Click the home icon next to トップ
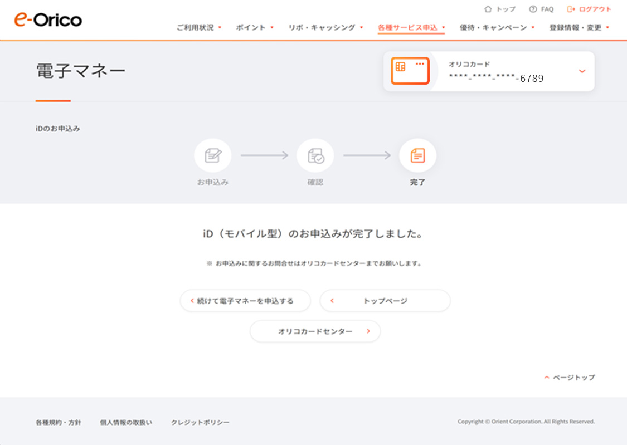 488,9
